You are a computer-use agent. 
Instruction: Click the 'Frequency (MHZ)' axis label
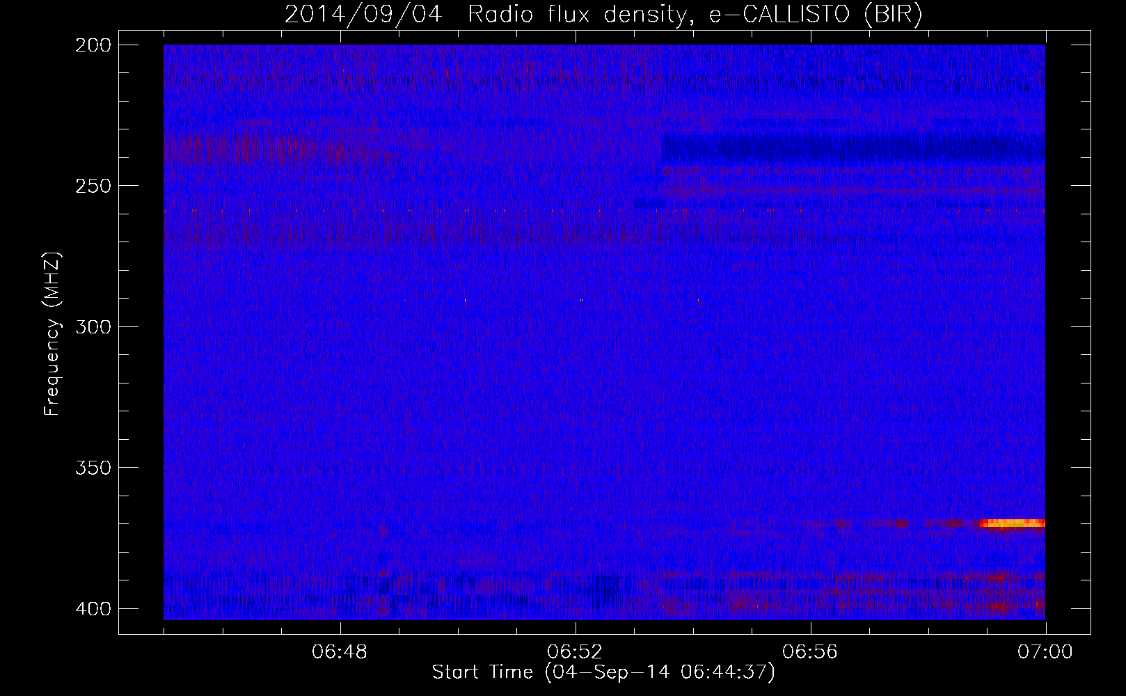click(x=52, y=334)
